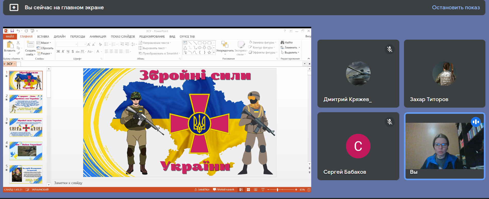
Task: Switch to Анимация ribbon tab
Action: pyautogui.click(x=98, y=37)
